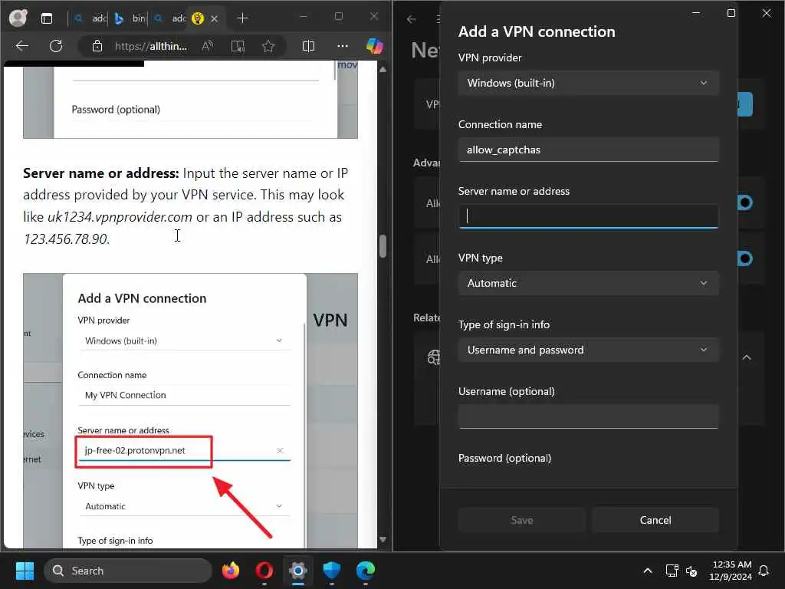
Task: Collapse the related settings chevron in Settings
Action: click(x=747, y=357)
